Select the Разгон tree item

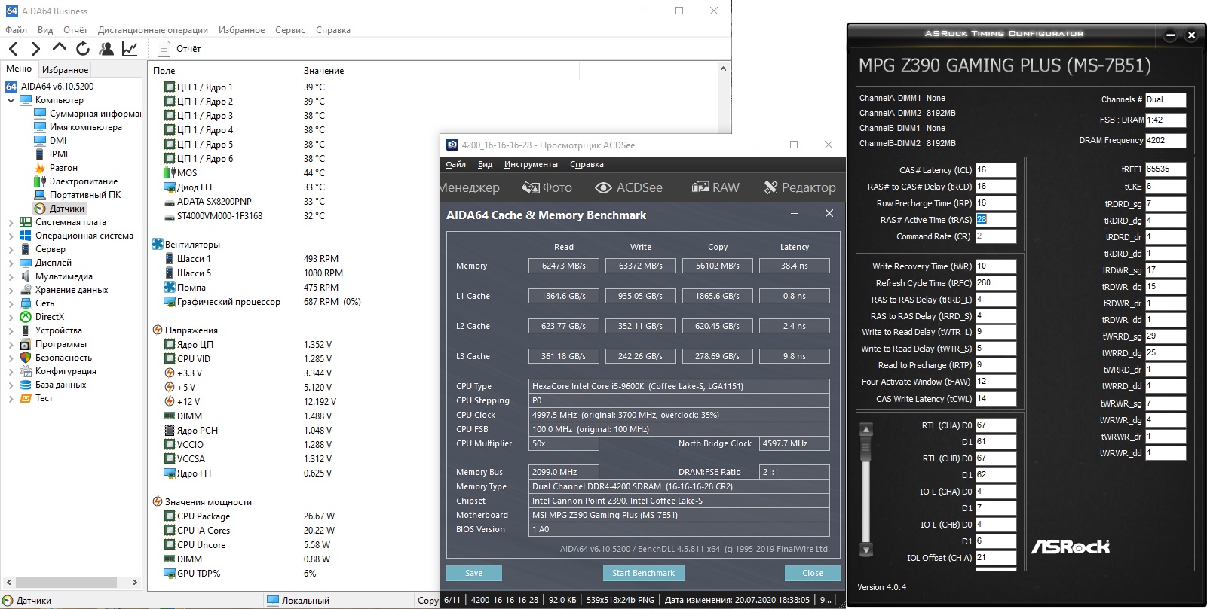[63, 168]
